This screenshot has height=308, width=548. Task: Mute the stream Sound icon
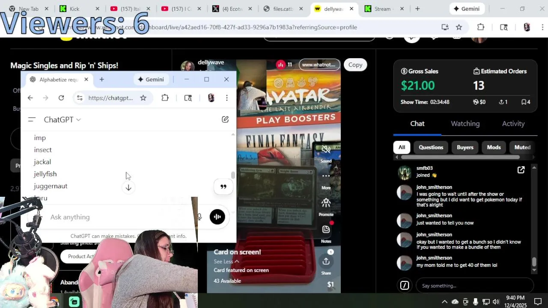tap(326, 150)
